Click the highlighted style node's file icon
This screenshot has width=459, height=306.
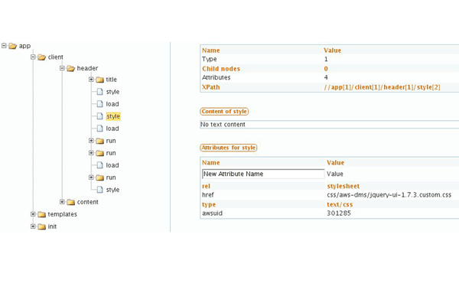point(99,116)
